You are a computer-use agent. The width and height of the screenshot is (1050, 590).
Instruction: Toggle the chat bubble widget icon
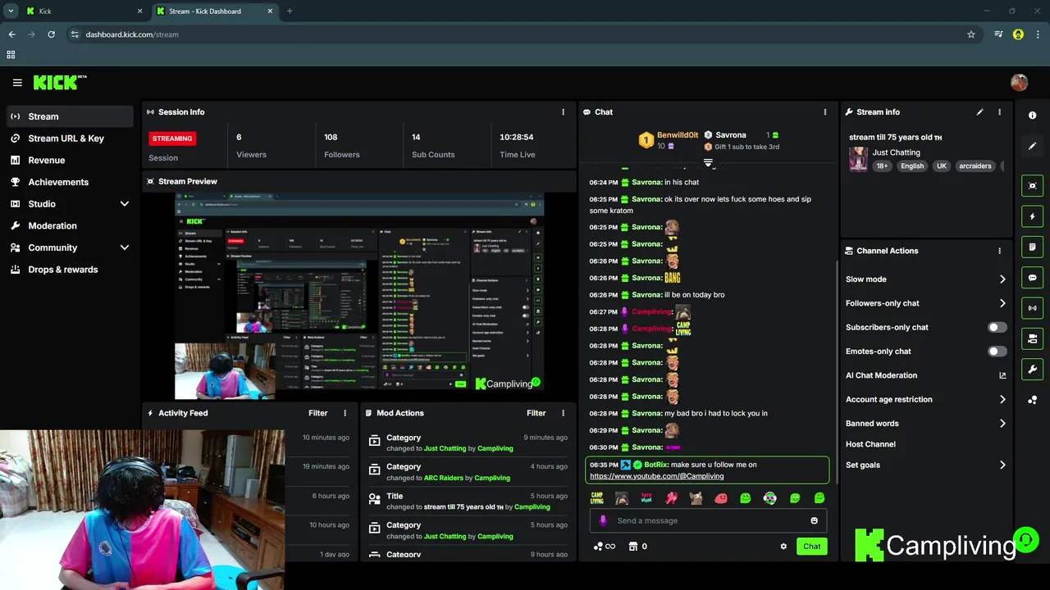[1032, 278]
